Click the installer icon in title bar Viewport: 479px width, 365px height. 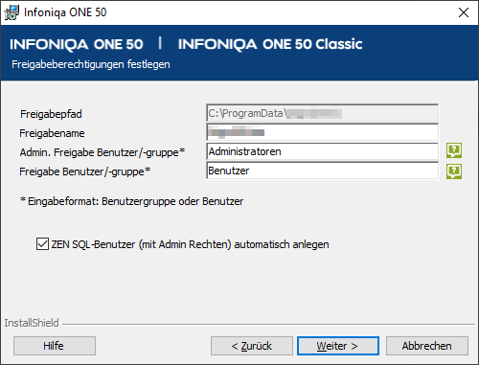click(x=11, y=12)
